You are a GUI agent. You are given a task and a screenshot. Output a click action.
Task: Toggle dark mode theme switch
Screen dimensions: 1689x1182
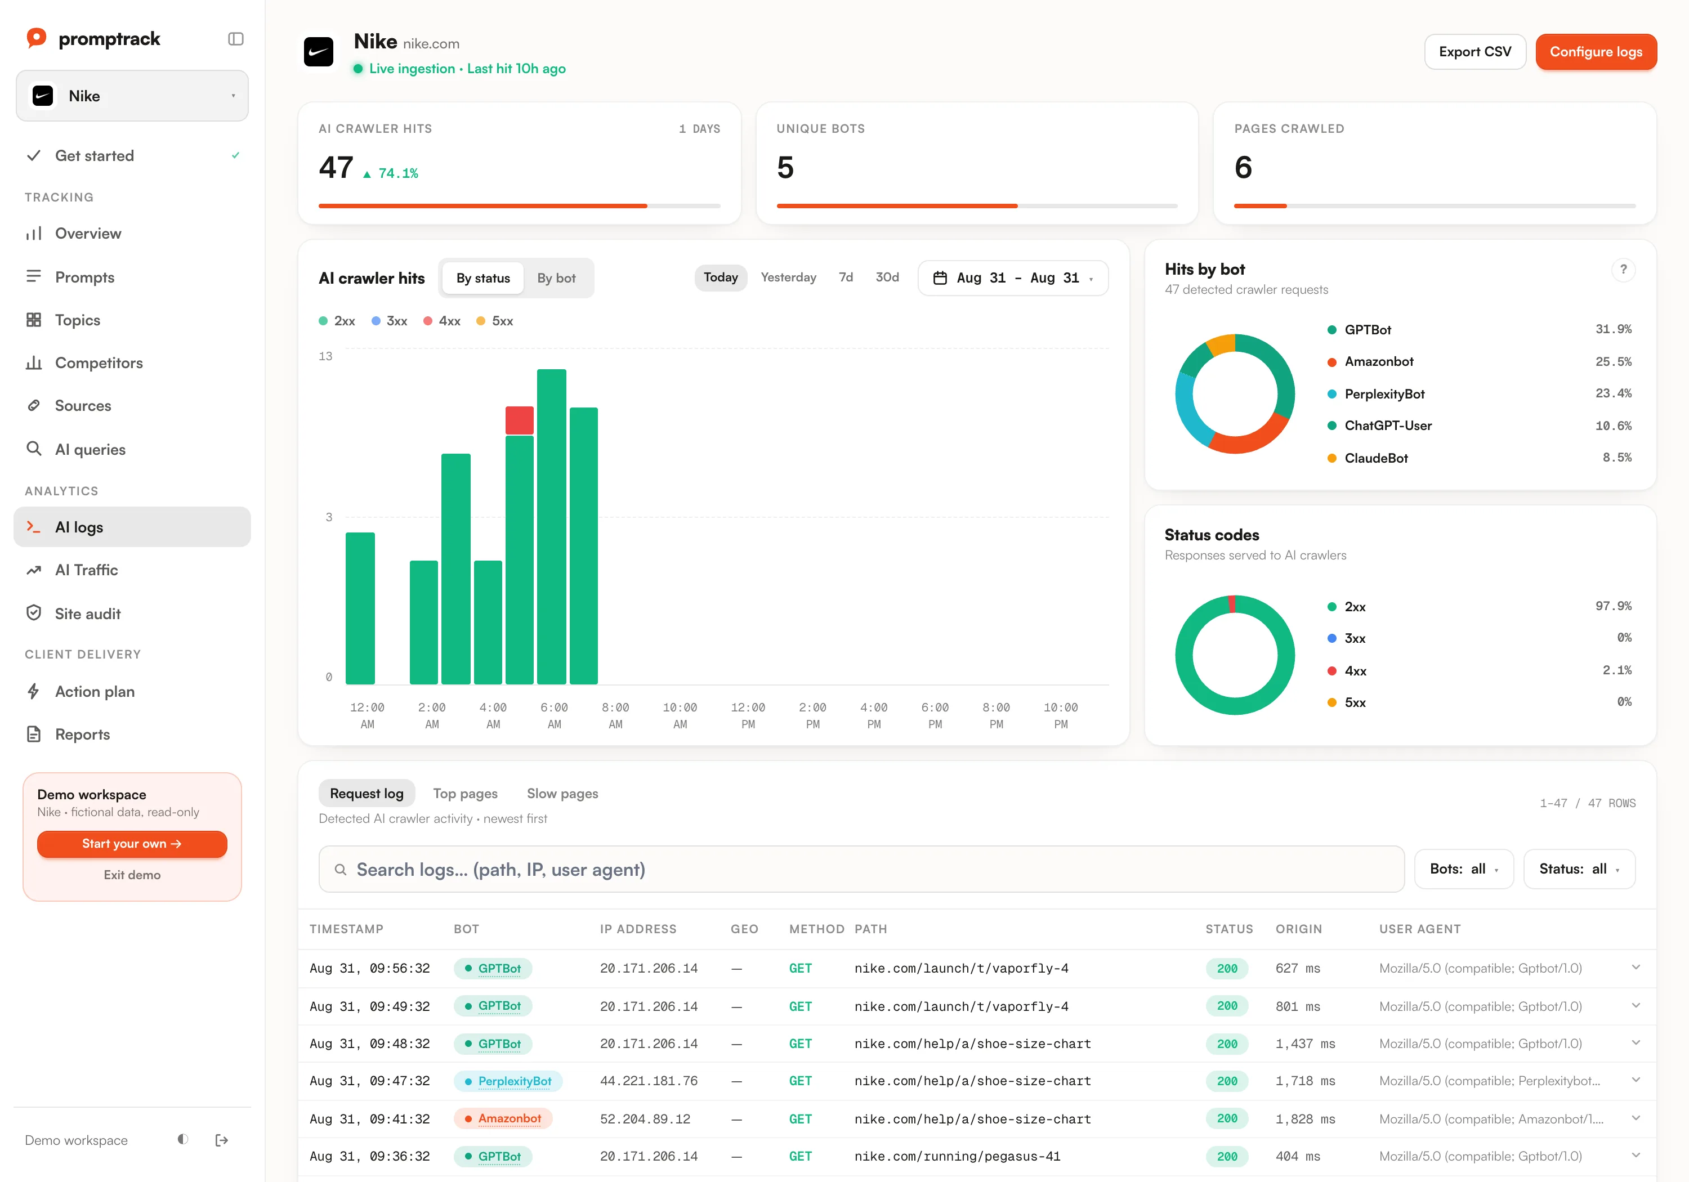(183, 1139)
